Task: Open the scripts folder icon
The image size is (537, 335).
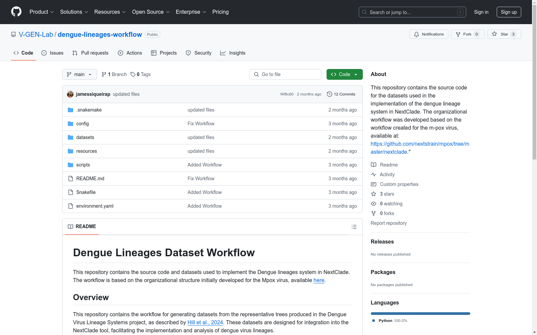Action: (x=70, y=165)
